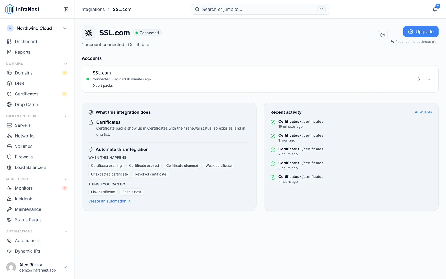Select the Certificate expiring trigger chip
This screenshot has height=279, width=446.
click(106, 166)
